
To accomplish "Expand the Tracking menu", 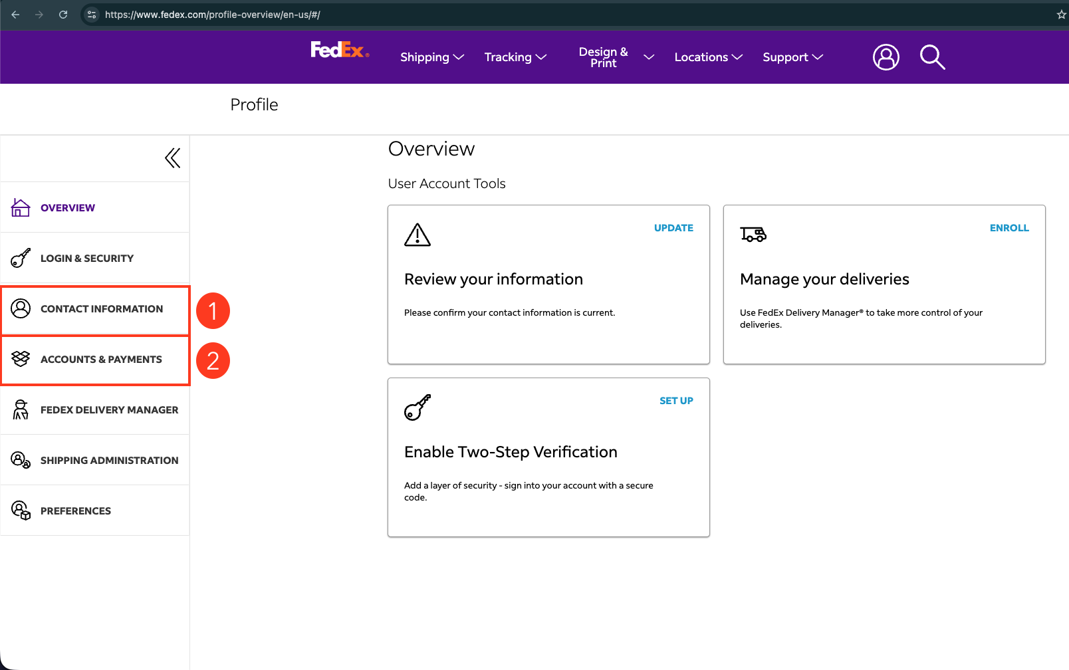I will 515,57.
